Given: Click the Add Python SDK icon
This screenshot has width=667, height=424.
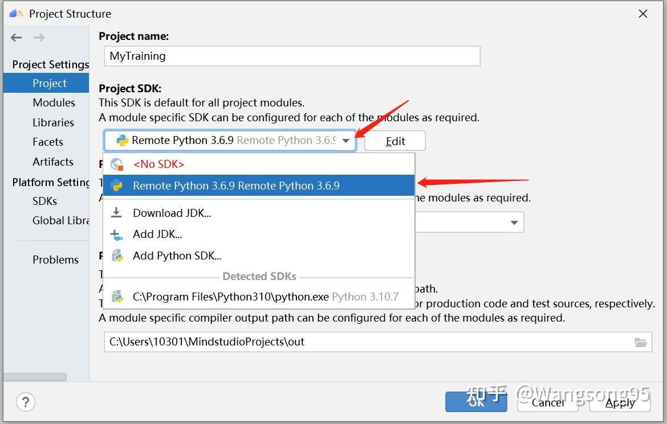Looking at the screenshot, I should coord(117,256).
